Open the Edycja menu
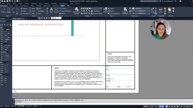This screenshot has width=193, height=108. click(x=8, y=4)
